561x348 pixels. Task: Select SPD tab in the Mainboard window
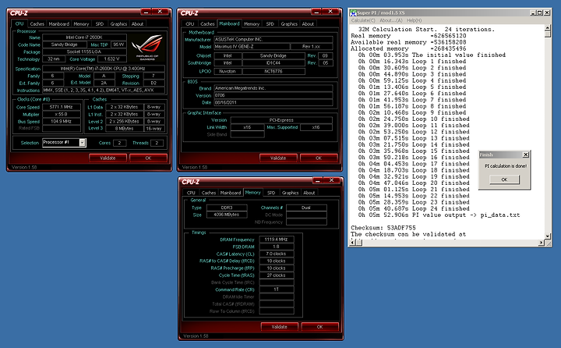(x=270, y=24)
